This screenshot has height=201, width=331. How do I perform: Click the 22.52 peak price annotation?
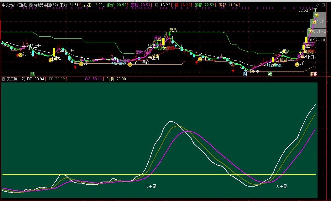303,10
